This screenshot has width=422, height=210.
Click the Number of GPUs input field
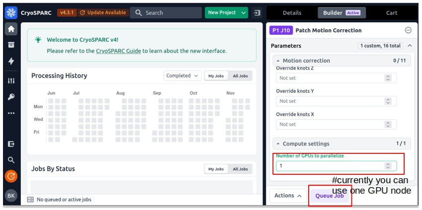point(331,166)
